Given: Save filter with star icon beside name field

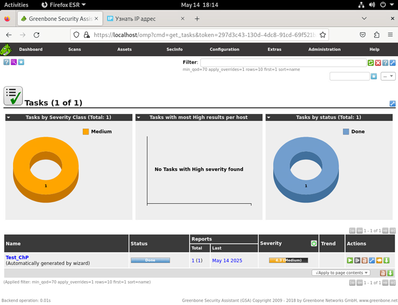Looking at the screenshot, I should (374, 76).
